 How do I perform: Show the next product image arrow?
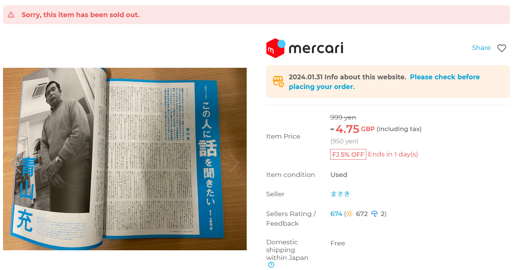click(234, 163)
